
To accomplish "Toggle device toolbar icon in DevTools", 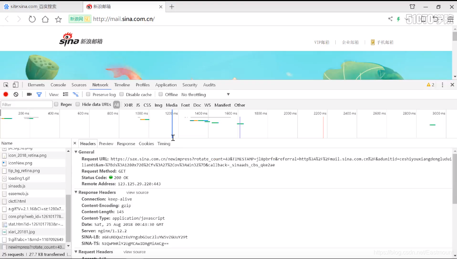I will click(x=16, y=85).
